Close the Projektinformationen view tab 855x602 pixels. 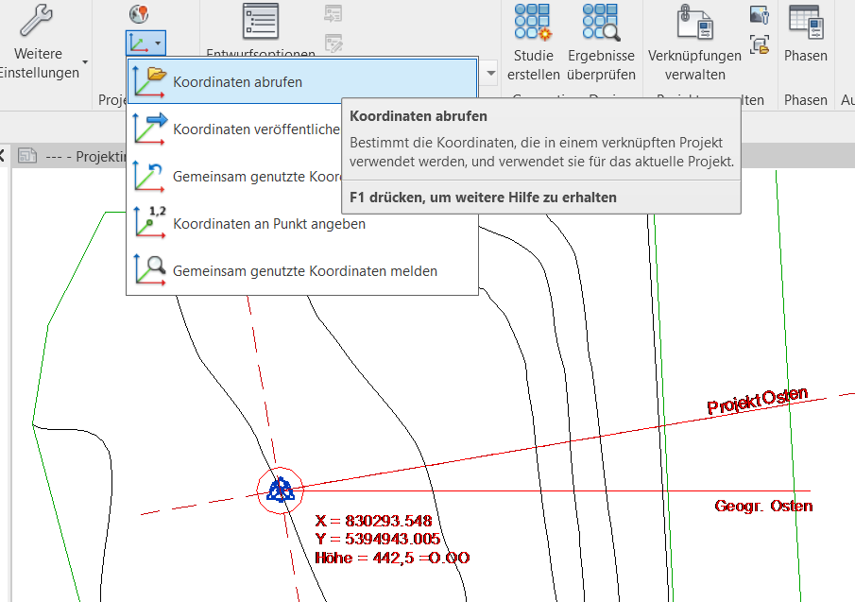tap(2, 156)
